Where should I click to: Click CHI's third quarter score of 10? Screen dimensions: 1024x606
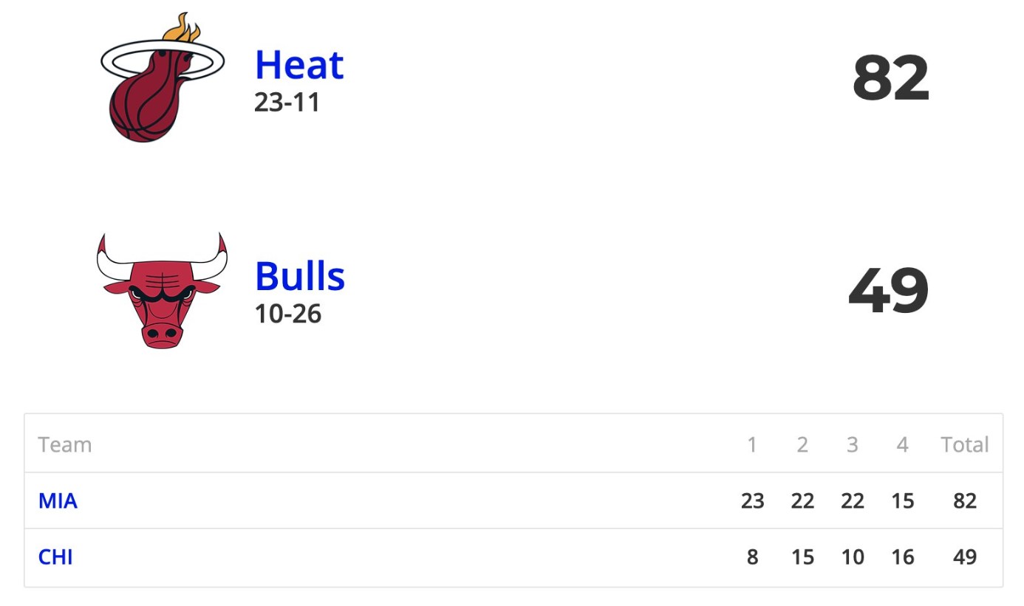[853, 557]
